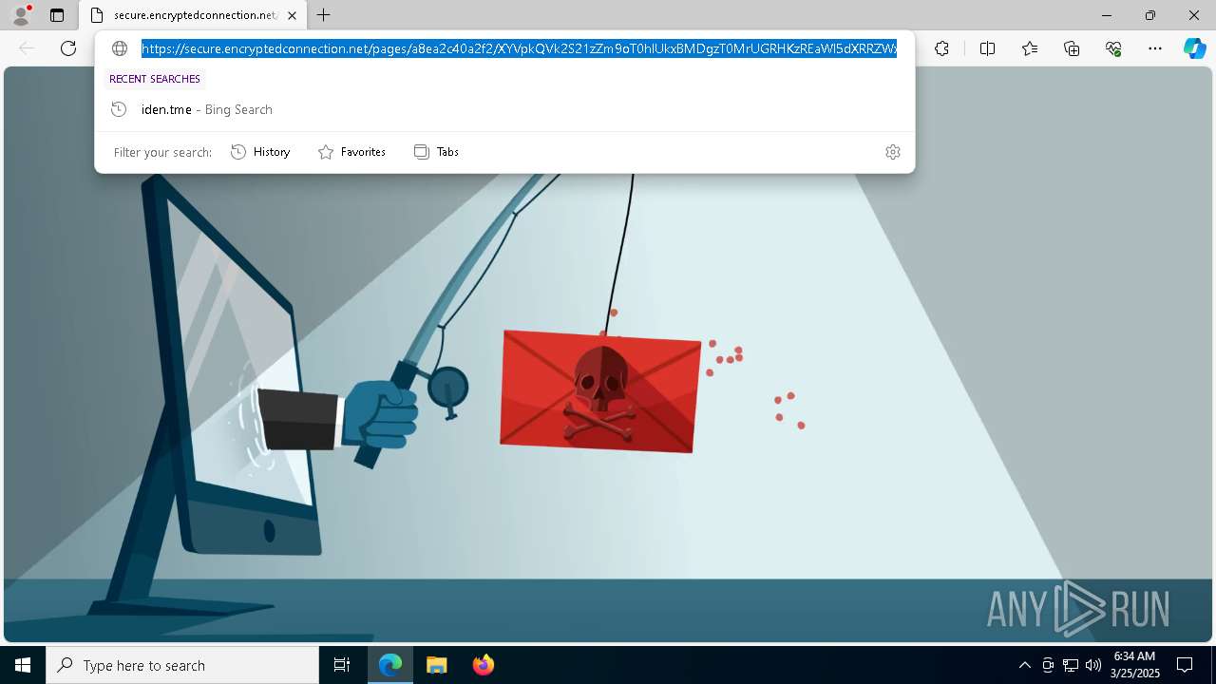Image resolution: width=1216 pixels, height=684 pixels.
Task: Open the Collections icon
Action: pyautogui.click(x=1072, y=48)
